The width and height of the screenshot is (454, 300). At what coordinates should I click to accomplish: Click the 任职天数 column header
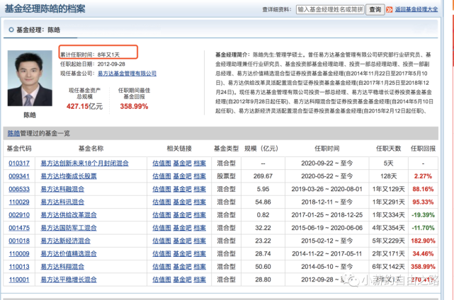point(388,149)
